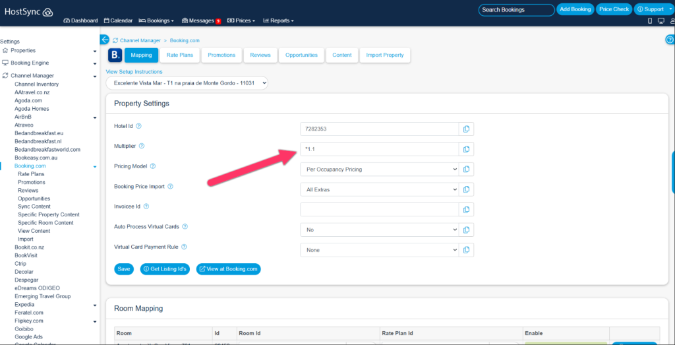
Task: Click the Booking.com B logo icon
Action: pyautogui.click(x=114, y=55)
